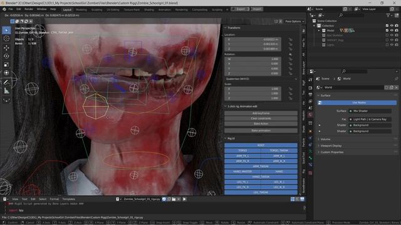The image size is (401, 225).
Task: Toggle the TORSO_TWEAK bone layer button
Action: [x=279, y=151]
